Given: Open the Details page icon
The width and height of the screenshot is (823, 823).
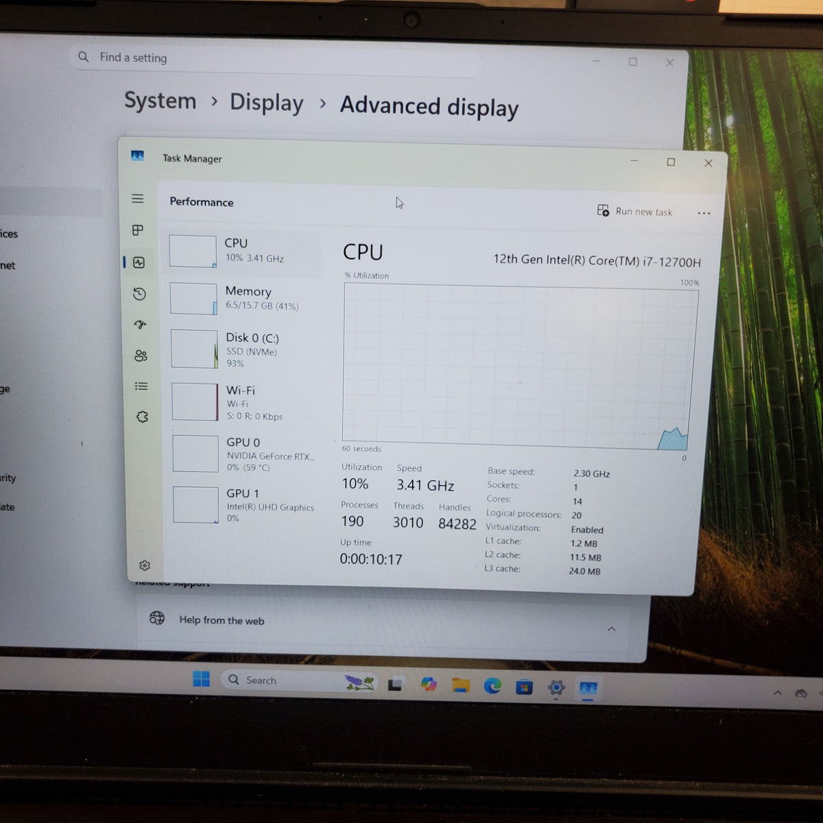Looking at the screenshot, I should [141, 386].
